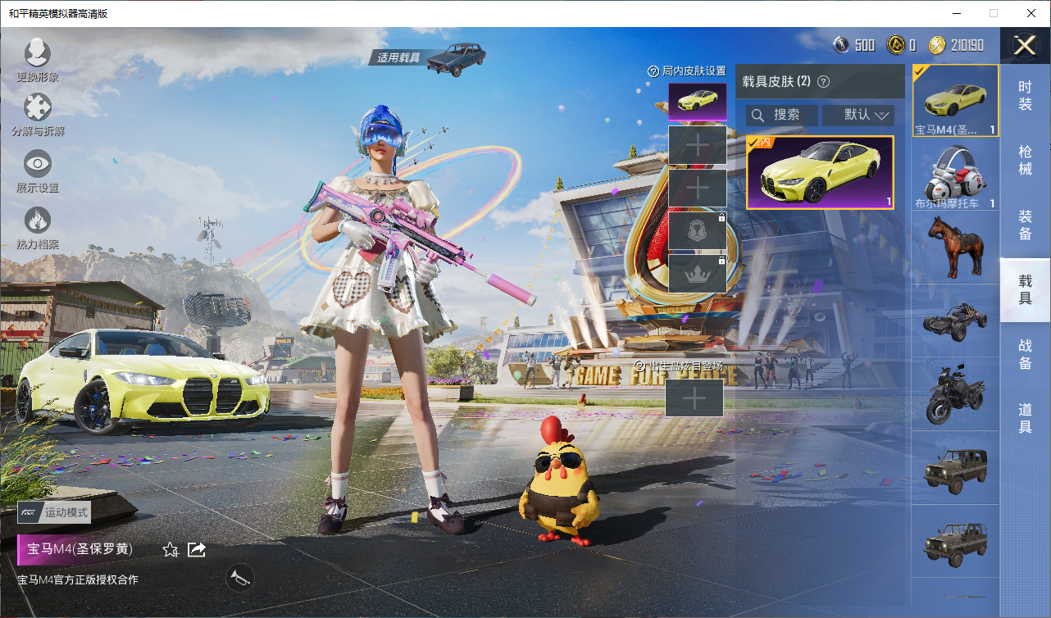Switch to the 战备 tab
The image size is (1051, 618).
click(1025, 355)
